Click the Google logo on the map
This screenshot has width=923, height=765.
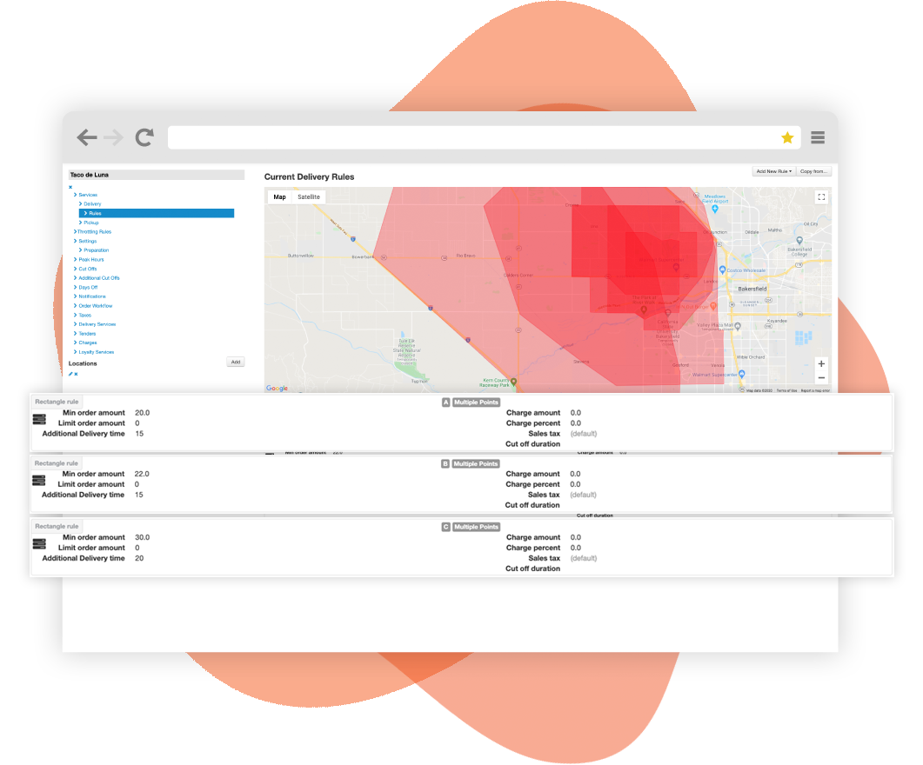pos(277,388)
